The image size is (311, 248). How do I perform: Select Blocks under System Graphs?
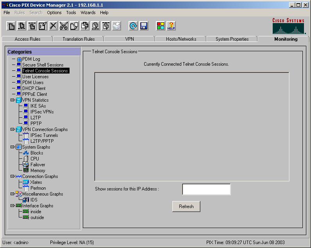click(37, 153)
